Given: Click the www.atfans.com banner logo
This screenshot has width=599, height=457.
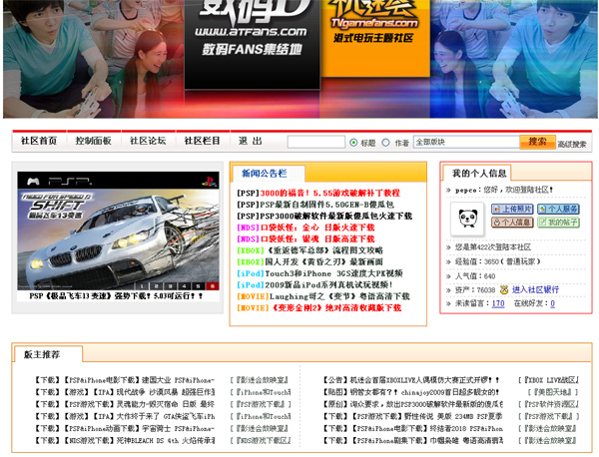Looking at the screenshot, I should tap(253, 45).
